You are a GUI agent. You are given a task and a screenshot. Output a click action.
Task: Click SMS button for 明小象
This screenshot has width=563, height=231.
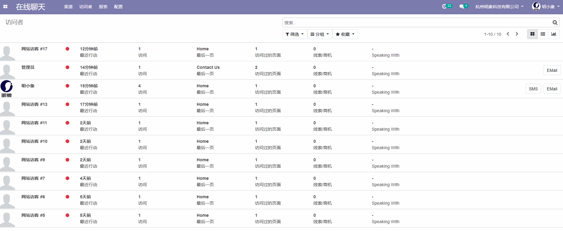[533, 89]
